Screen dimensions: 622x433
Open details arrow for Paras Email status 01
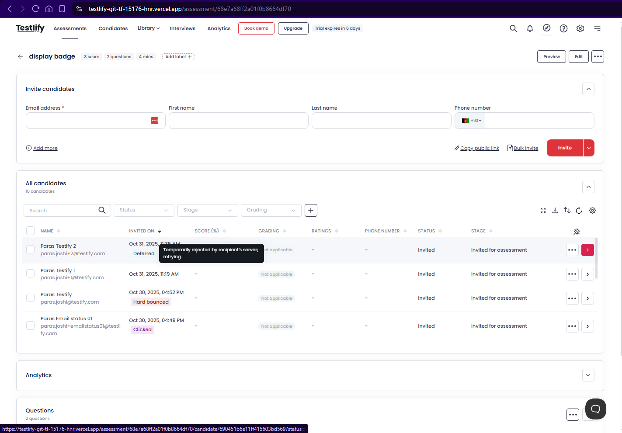pos(587,326)
